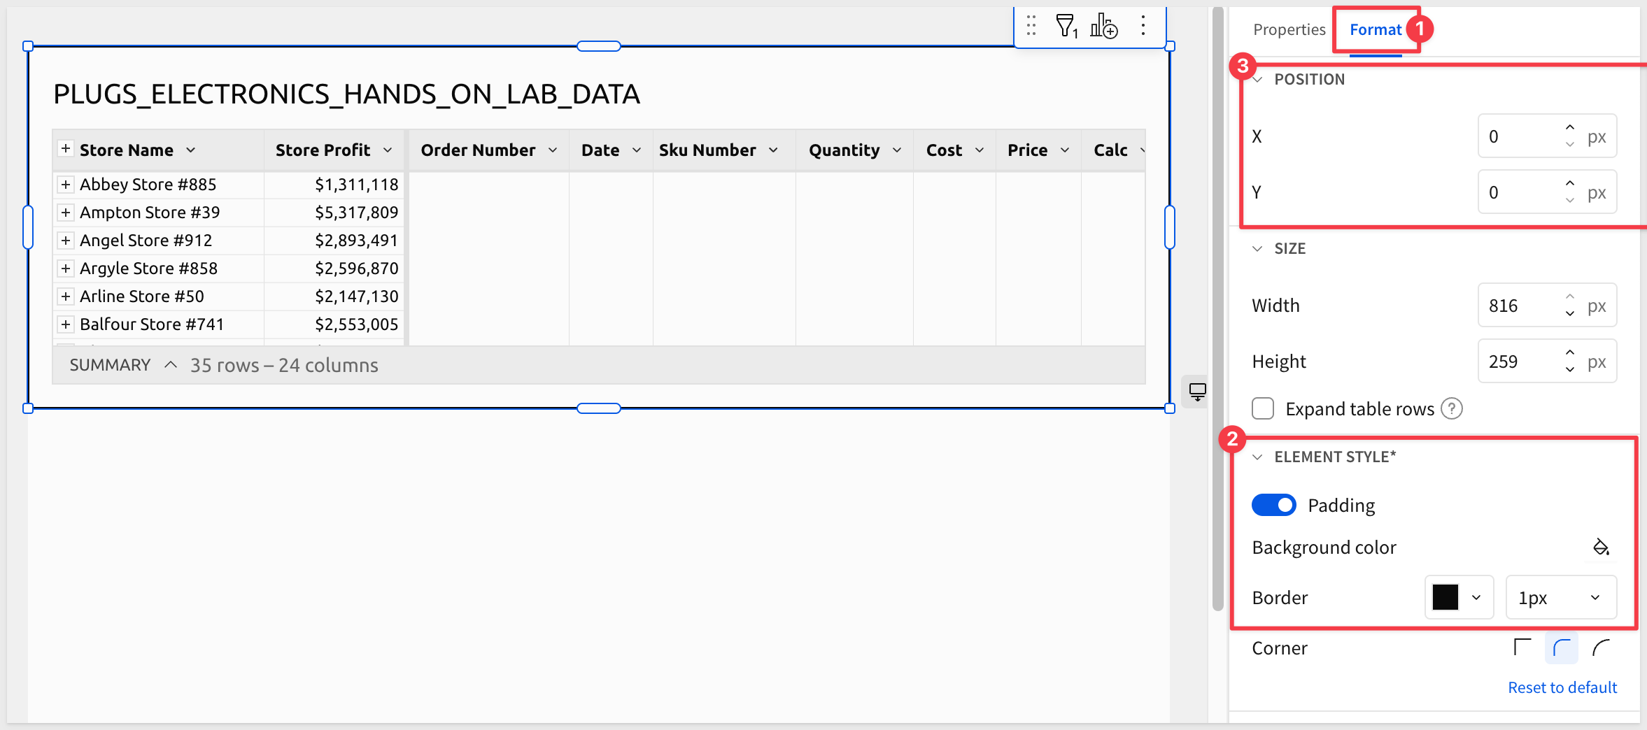Viewport: 1647px width, 730px height.
Task: Select the square corner style icon
Action: (1522, 647)
